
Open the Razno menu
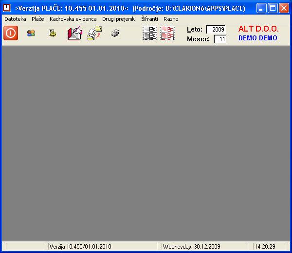point(171,19)
